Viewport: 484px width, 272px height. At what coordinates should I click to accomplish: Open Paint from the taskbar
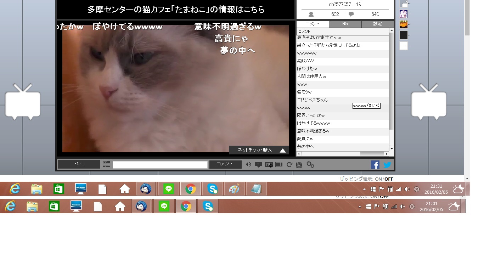pyautogui.click(x=234, y=189)
